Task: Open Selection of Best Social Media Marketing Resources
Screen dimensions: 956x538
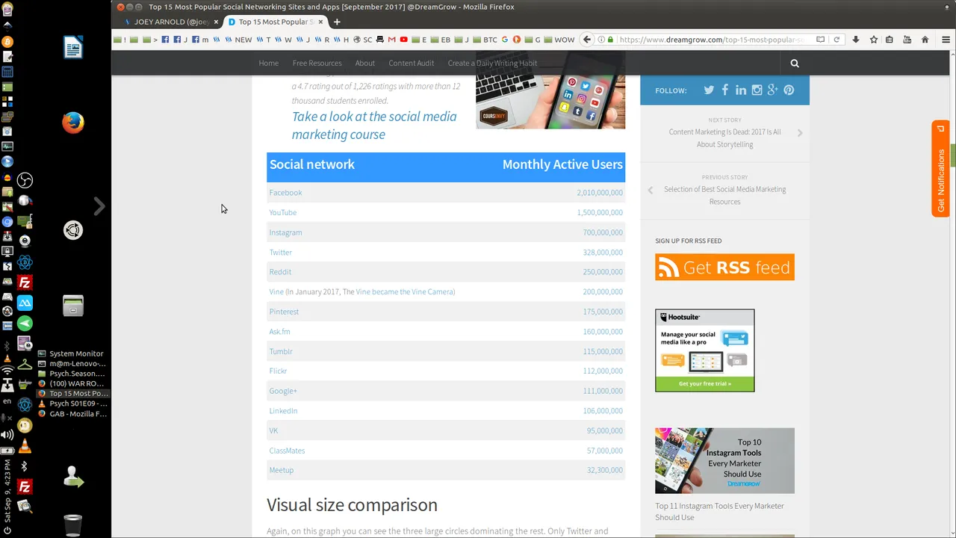Action: point(724,196)
